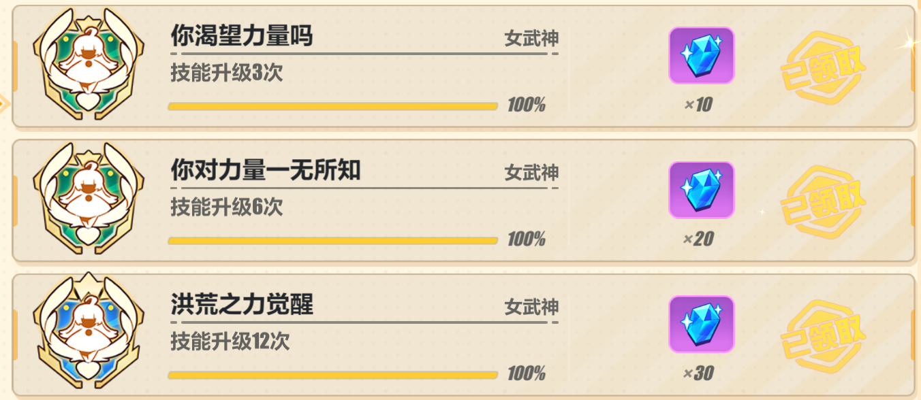Select the crystal reward icon ×10

coord(702,56)
